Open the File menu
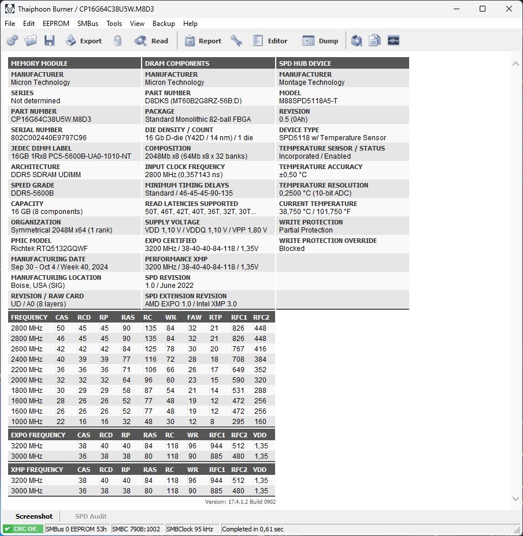This screenshot has height=536, width=523. point(10,24)
